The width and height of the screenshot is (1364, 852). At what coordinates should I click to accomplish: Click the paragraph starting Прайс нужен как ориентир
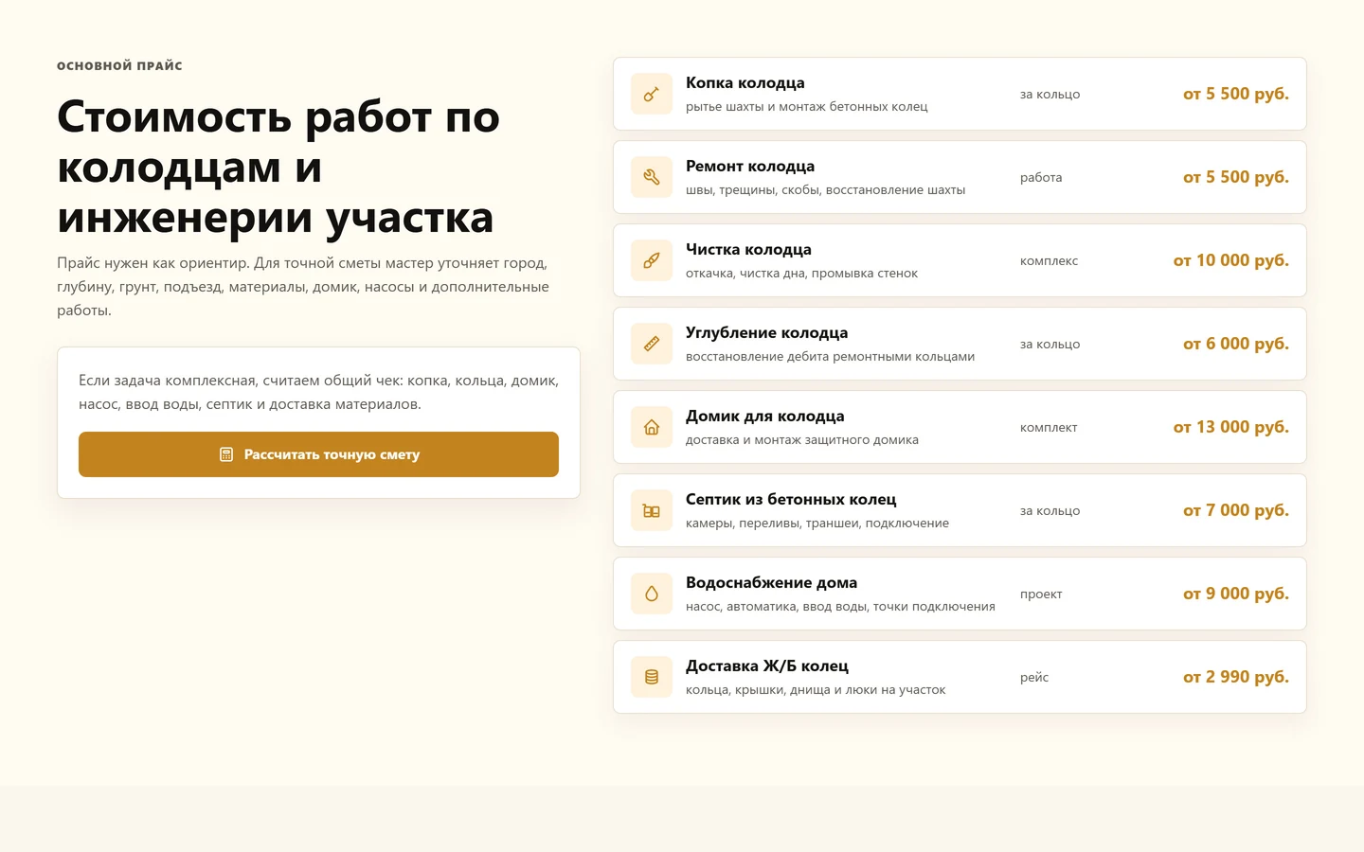click(303, 287)
